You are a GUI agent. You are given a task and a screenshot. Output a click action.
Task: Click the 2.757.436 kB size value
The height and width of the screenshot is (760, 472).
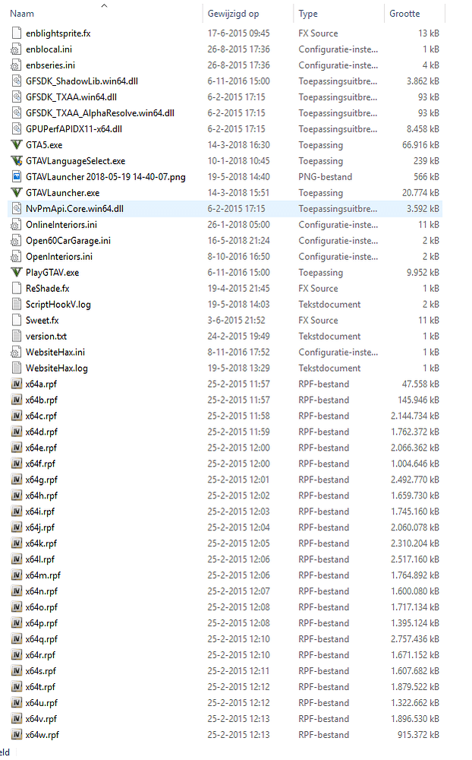[415, 639]
